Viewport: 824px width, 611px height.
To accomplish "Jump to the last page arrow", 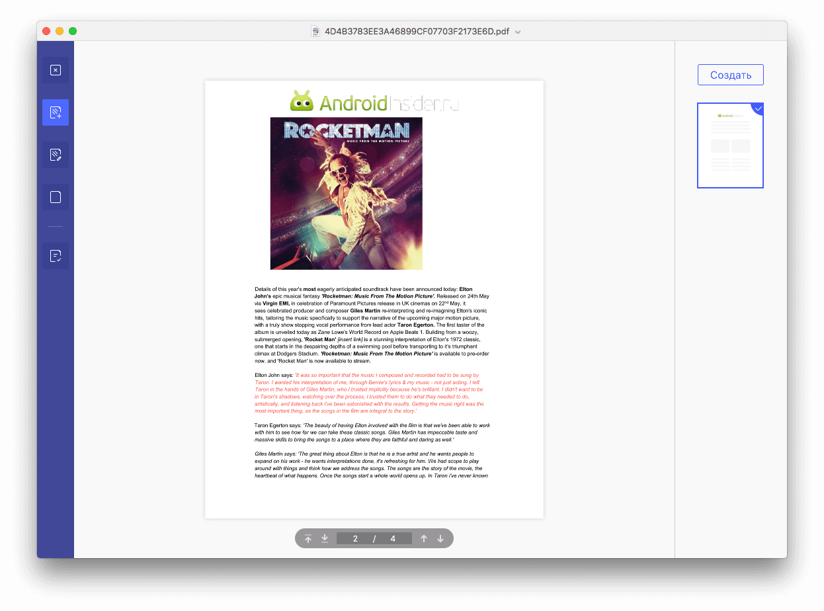I will (325, 538).
